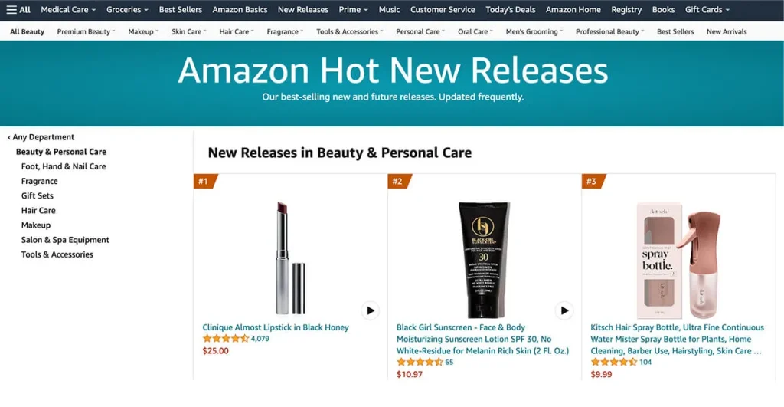Play the Black Girl Sunscreen product video
This screenshot has height=407, width=784.
564,310
